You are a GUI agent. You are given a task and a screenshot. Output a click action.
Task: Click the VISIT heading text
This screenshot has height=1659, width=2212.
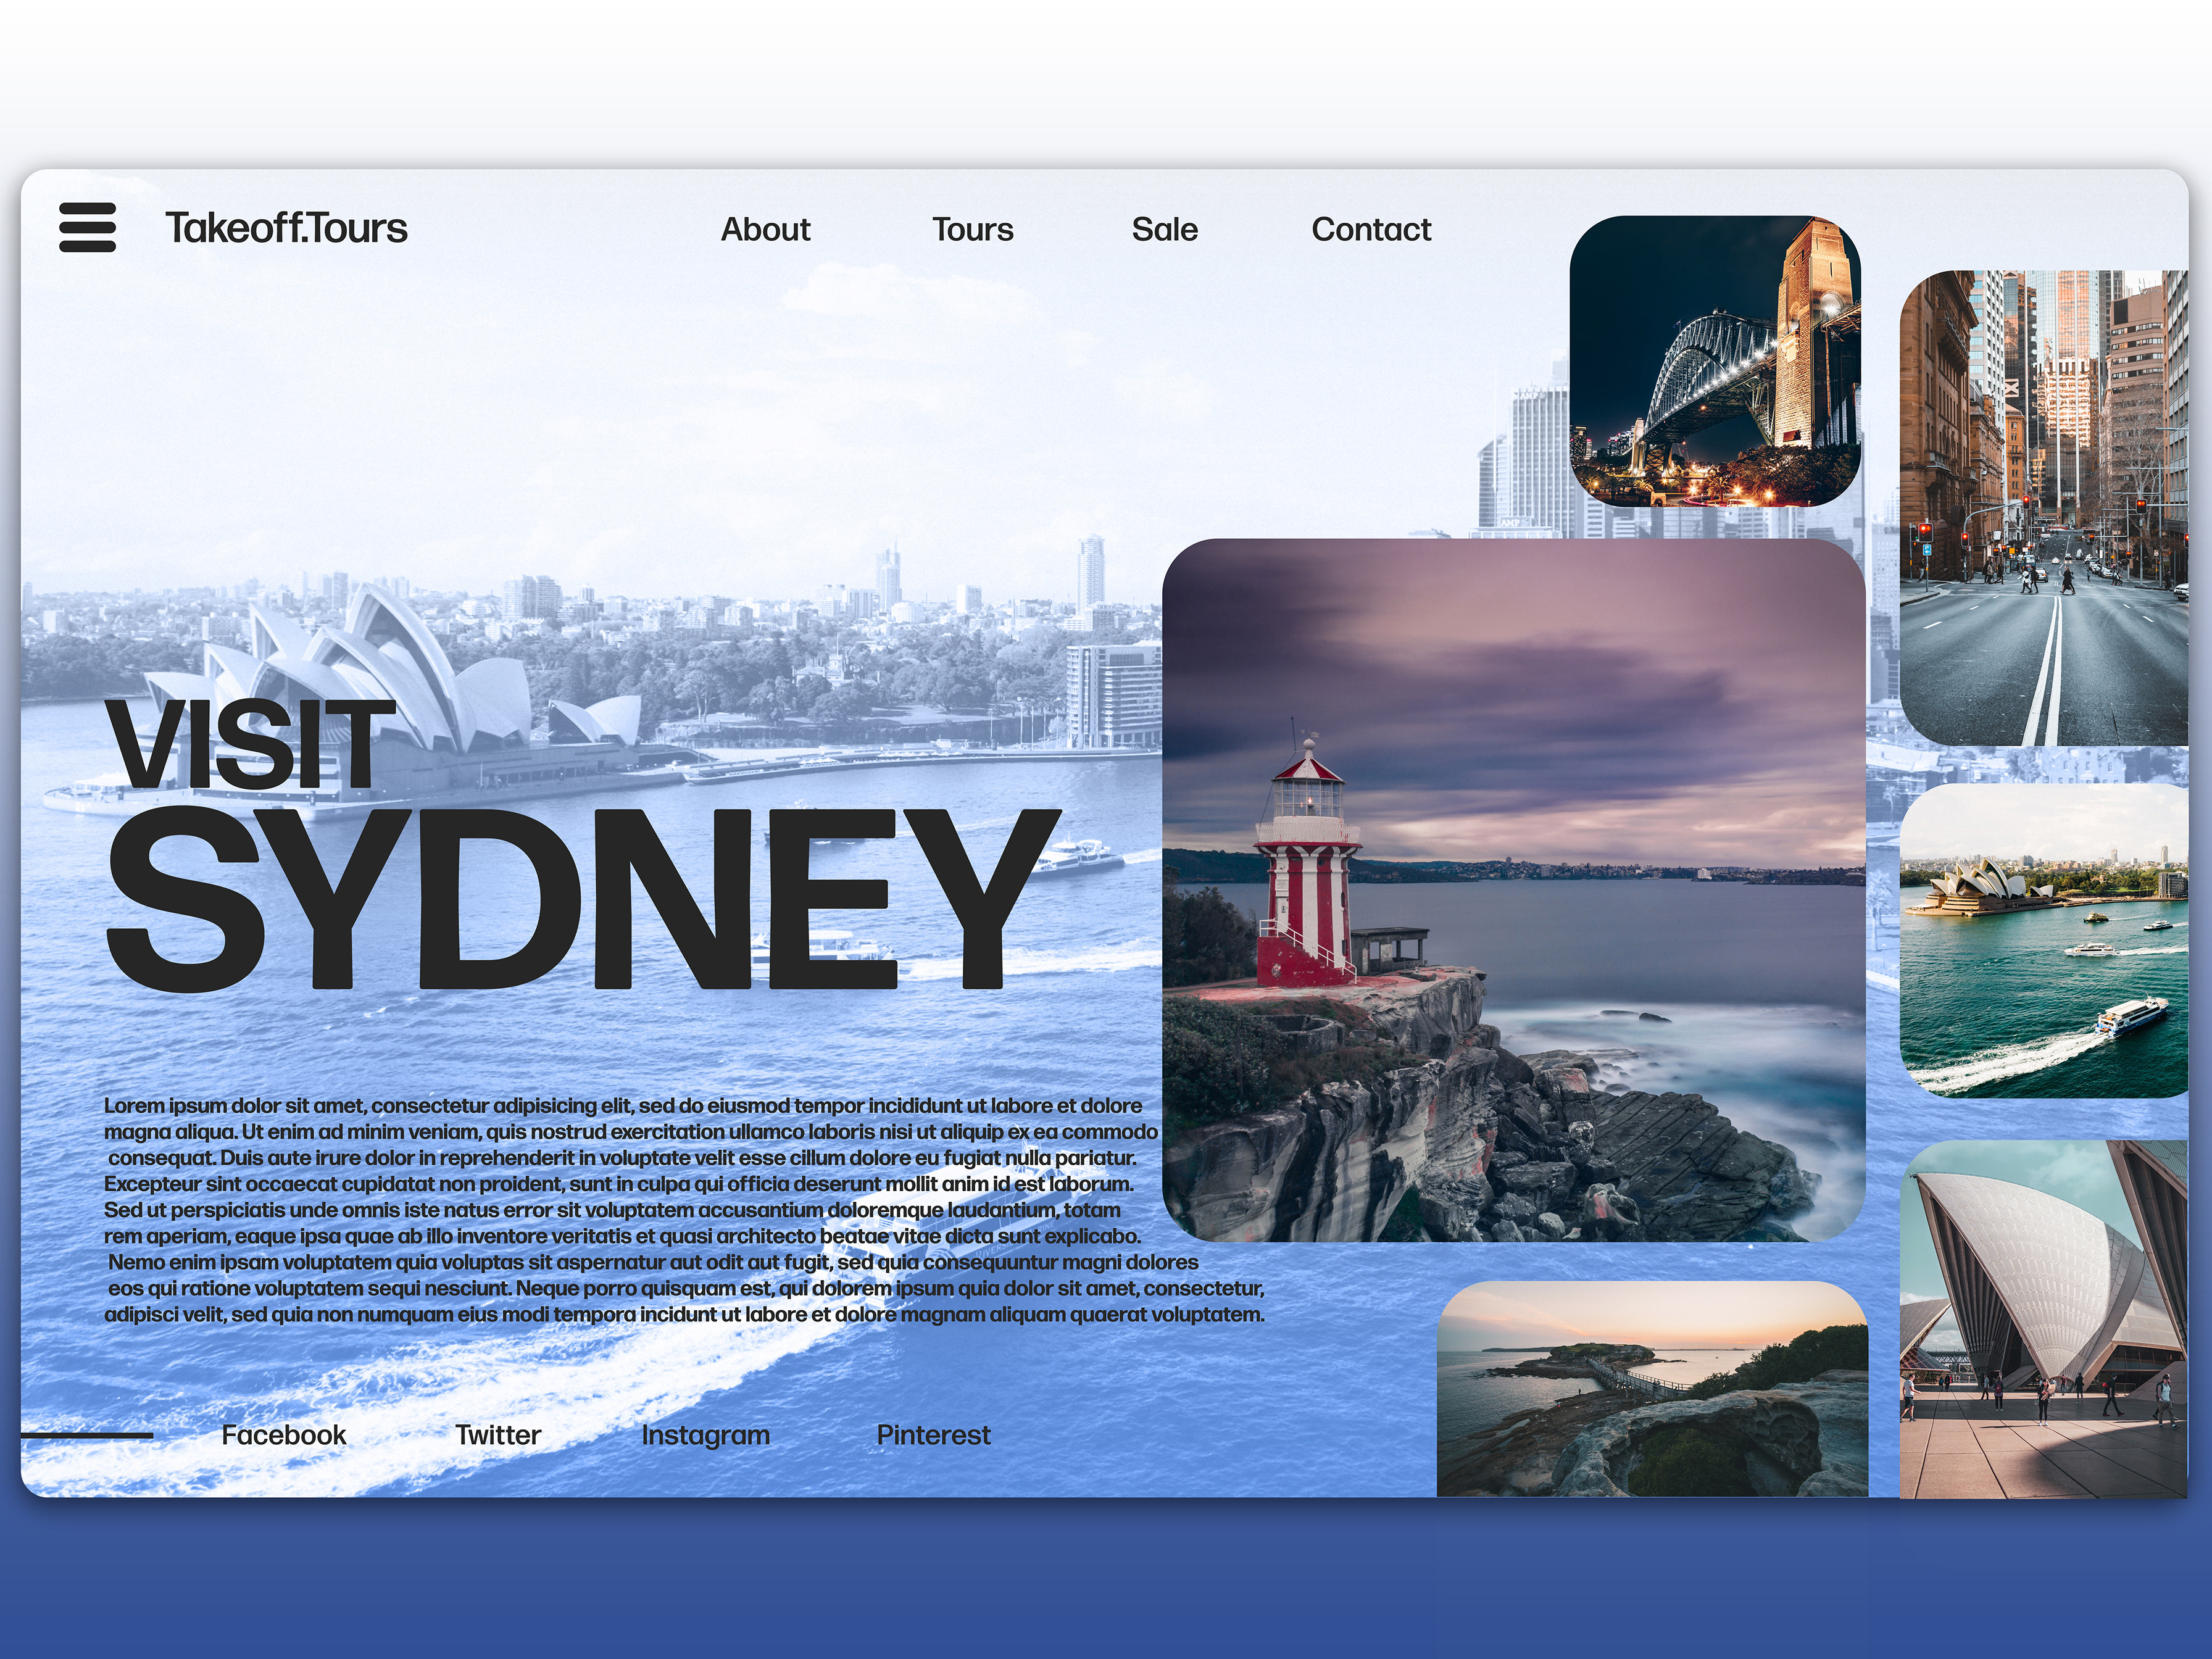tap(250, 743)
